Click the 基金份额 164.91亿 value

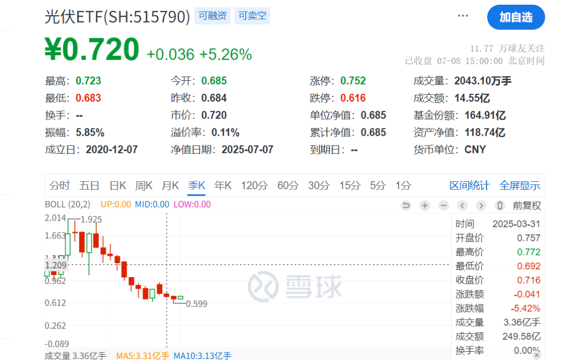485,115
